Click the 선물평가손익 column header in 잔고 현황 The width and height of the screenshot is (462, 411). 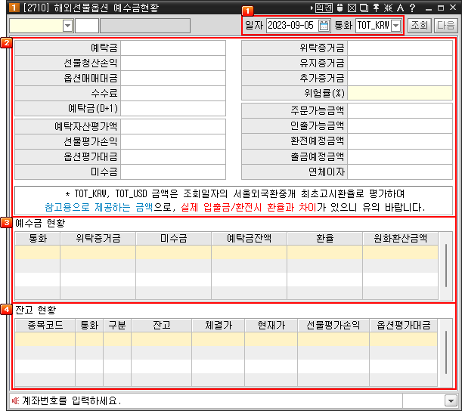click(331, 326)
